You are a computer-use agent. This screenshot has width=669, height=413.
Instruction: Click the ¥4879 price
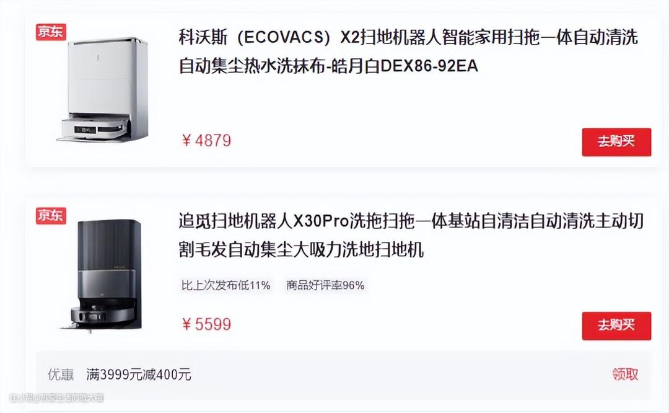[x=206, y=141]
